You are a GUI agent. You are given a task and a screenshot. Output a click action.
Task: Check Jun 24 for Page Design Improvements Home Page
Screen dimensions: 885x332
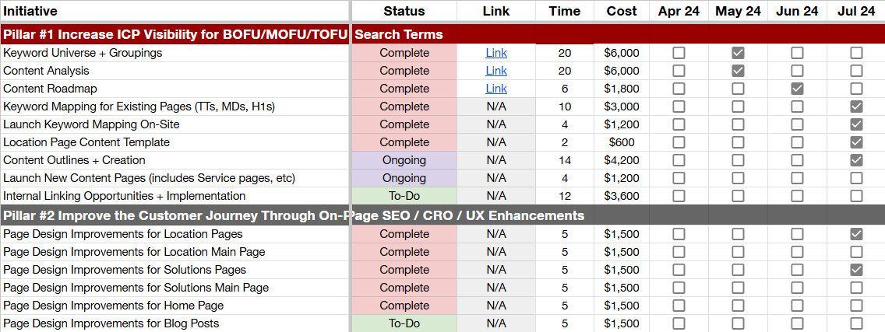(797, 306)
